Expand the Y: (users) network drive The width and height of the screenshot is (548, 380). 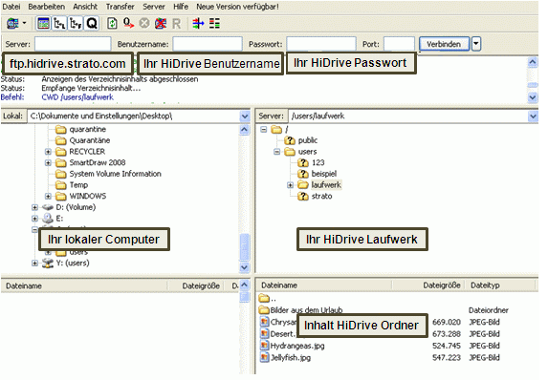[34, 264]
